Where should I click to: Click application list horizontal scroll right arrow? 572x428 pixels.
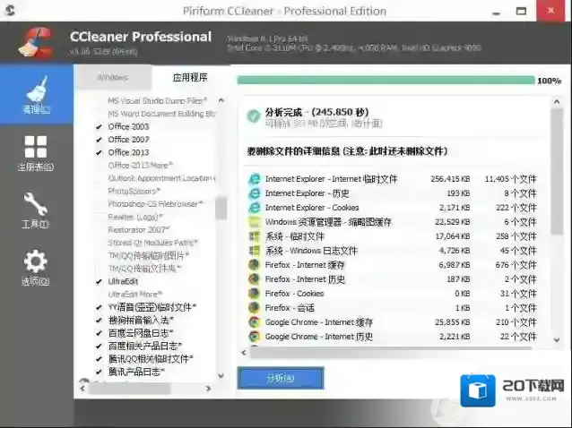click(208, 389)
